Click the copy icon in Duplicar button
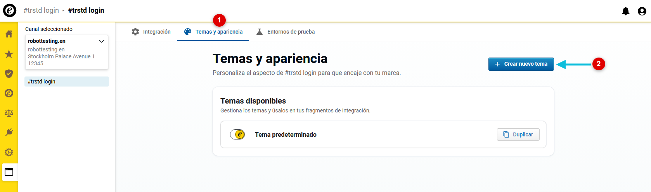Image resolution: width=651 pixels, height=192 pixels. (x=506, y=134)
